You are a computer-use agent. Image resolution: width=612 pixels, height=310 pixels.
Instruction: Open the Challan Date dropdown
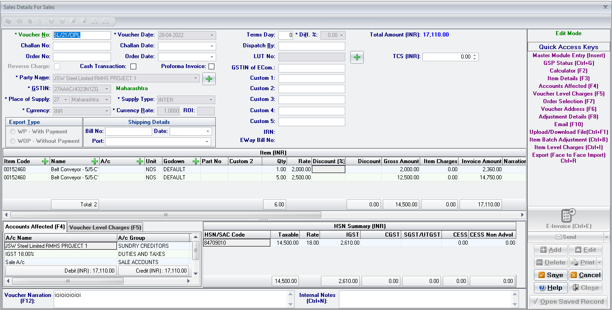212,46
